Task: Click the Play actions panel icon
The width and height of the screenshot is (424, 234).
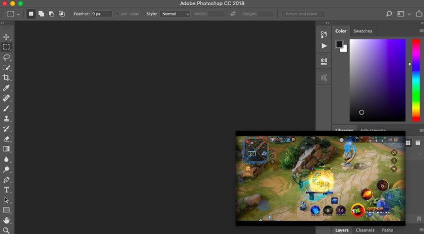Action: (324, 46)
